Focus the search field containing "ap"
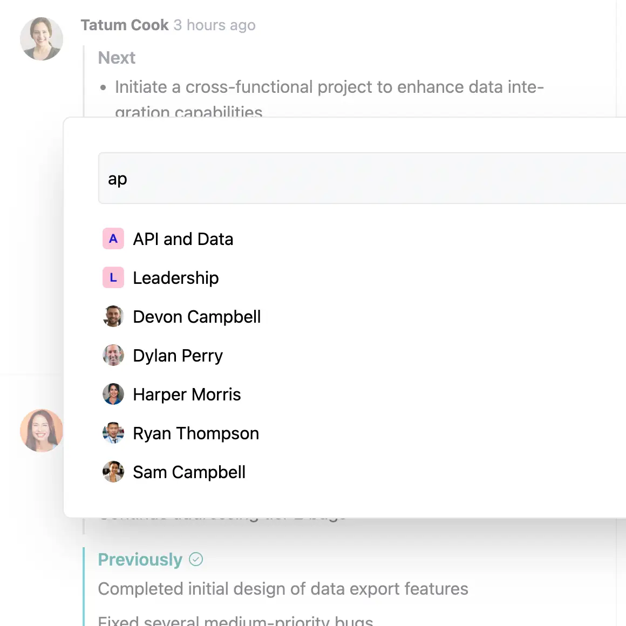Image resolution: width=626 pixels, height=626 pixels. [362, 179]
